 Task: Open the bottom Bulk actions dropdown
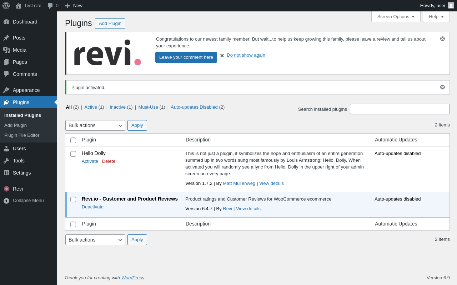pyautogui.click(x=95, y=240)
